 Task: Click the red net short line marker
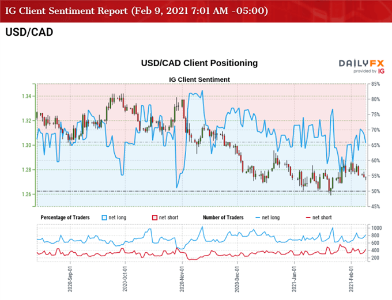[x=308, y=218]
